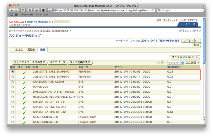Open the データベース tab
This screenshot has height=138, width=213.
coord(188,24)
